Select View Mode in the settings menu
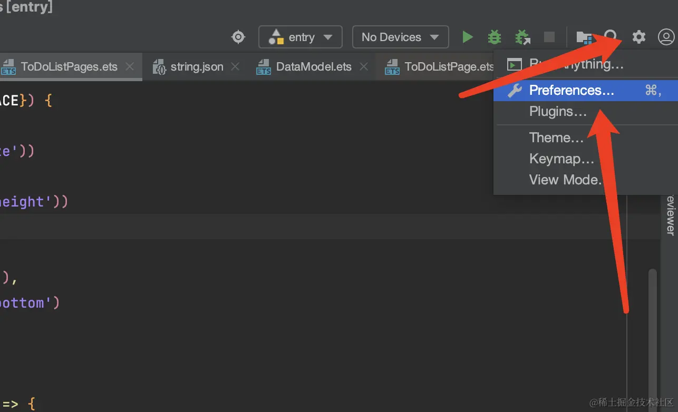The width and height of the screenshot is (678, 412). [586, 180]
